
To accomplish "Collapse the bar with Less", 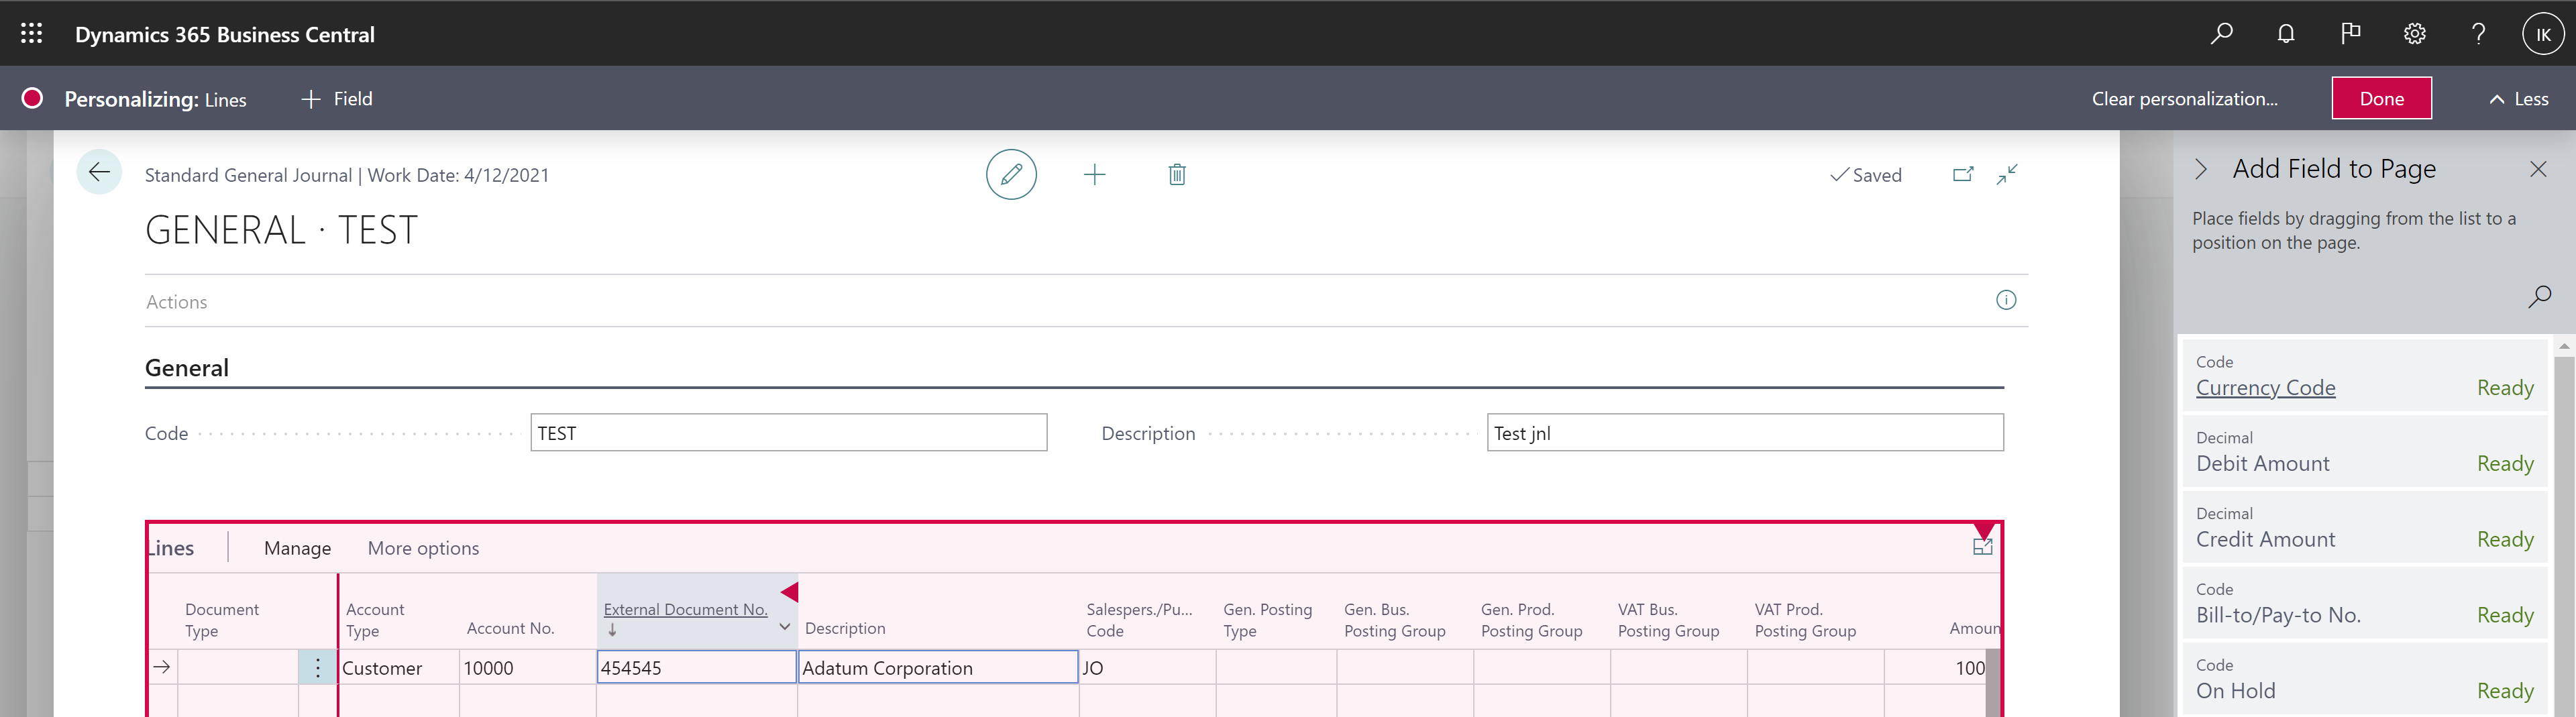I will click(2519, 99).
